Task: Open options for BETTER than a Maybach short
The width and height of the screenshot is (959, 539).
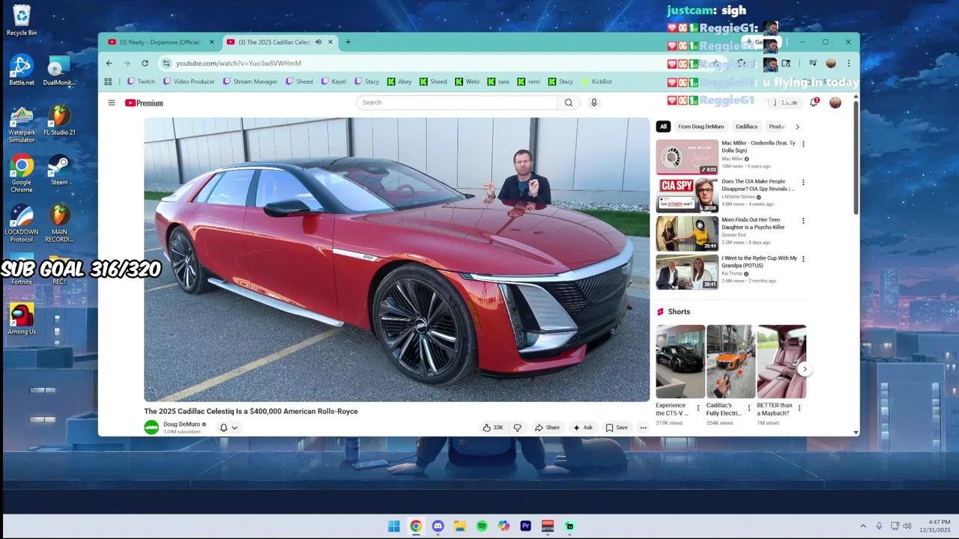Action: click(x=799, y=408)
